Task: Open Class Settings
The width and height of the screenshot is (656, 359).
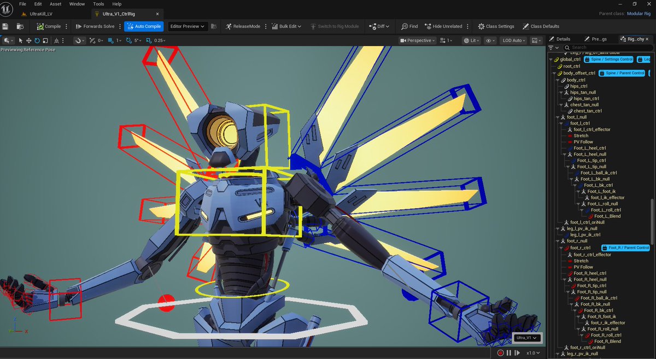Action: [496, 26]
